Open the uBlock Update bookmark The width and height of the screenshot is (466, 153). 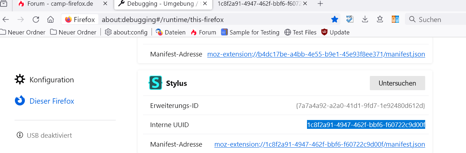tap(335, 32)
